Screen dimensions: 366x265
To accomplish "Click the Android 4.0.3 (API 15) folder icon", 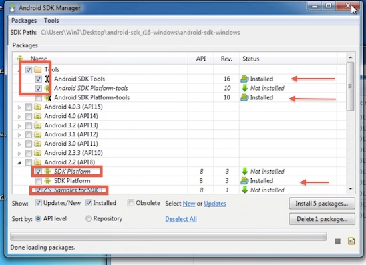I will click(x=37, y=107).
